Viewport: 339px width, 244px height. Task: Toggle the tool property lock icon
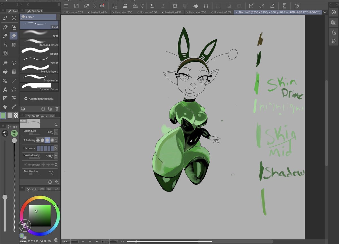coord(56,125)
